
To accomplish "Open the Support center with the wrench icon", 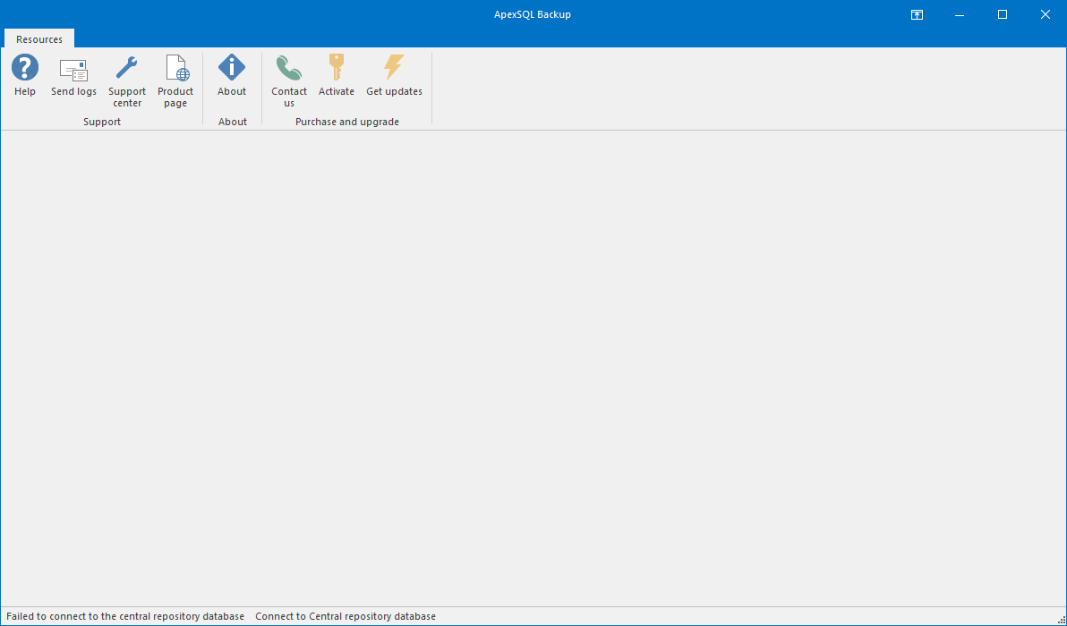I will click(126, 67).
